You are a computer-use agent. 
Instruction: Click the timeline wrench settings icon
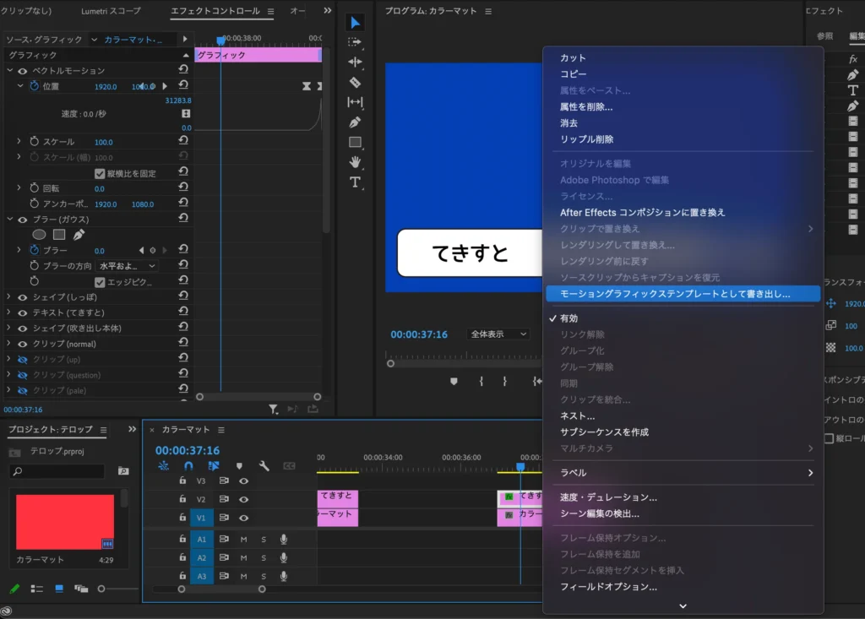(264, 465)
